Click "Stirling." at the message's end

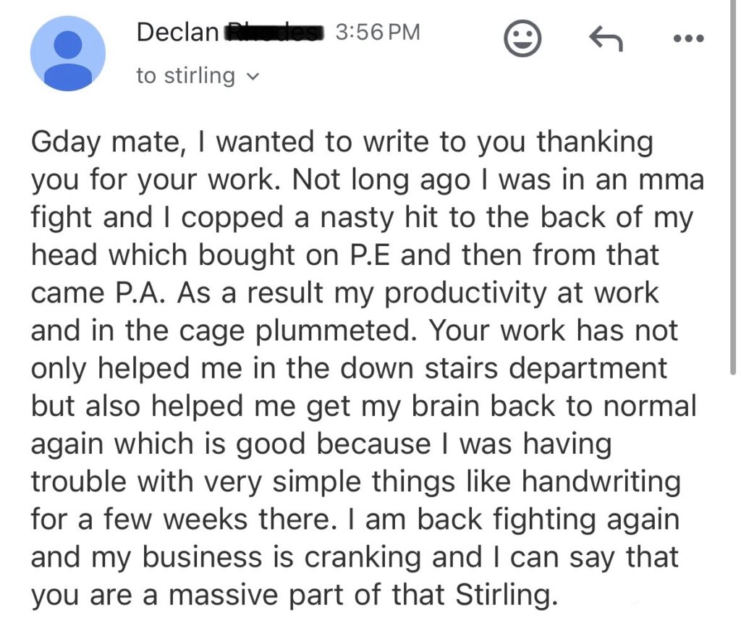point(507,596)
